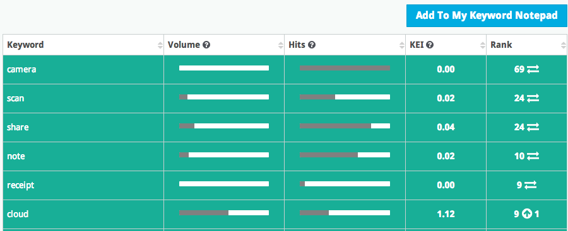Viewport: 568px width, 231px height.
Task: Click rank unchanged arrows in note row
Action: [x=533, y=156]
